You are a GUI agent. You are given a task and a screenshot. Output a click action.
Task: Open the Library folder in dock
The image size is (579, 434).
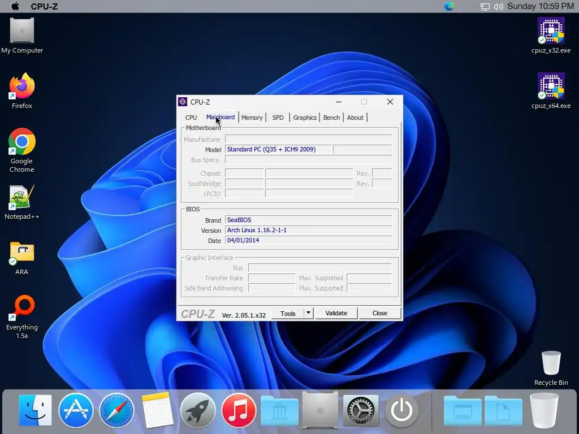[279, 410]
